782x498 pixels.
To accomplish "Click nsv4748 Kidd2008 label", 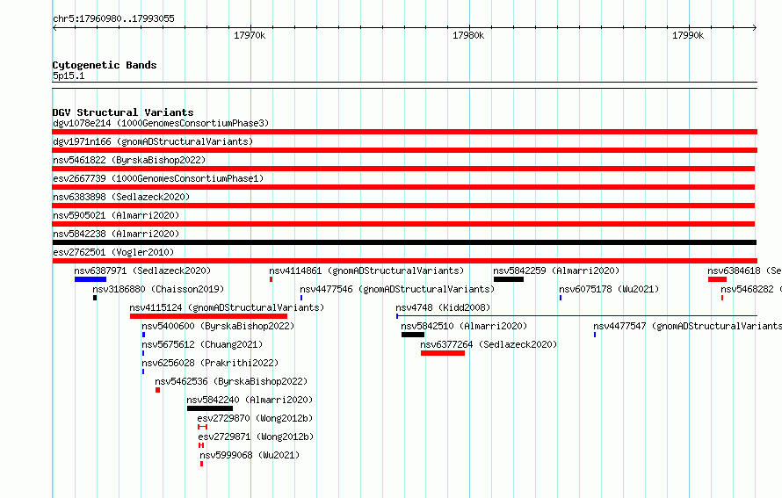I will 443,307.
